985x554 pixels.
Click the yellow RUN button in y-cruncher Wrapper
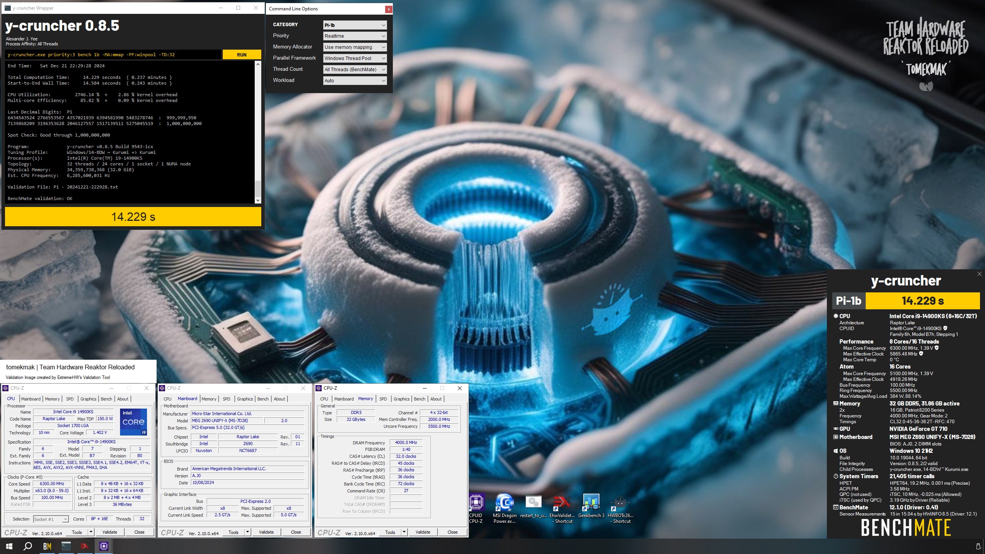pos(242,55)
